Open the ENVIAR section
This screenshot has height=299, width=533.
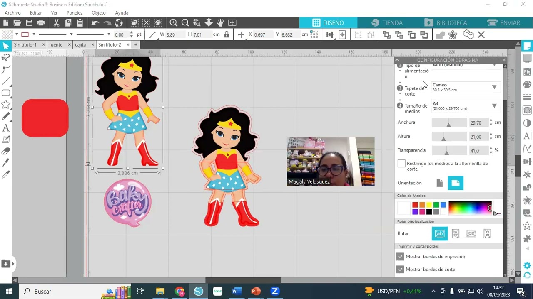pos(504,23)
